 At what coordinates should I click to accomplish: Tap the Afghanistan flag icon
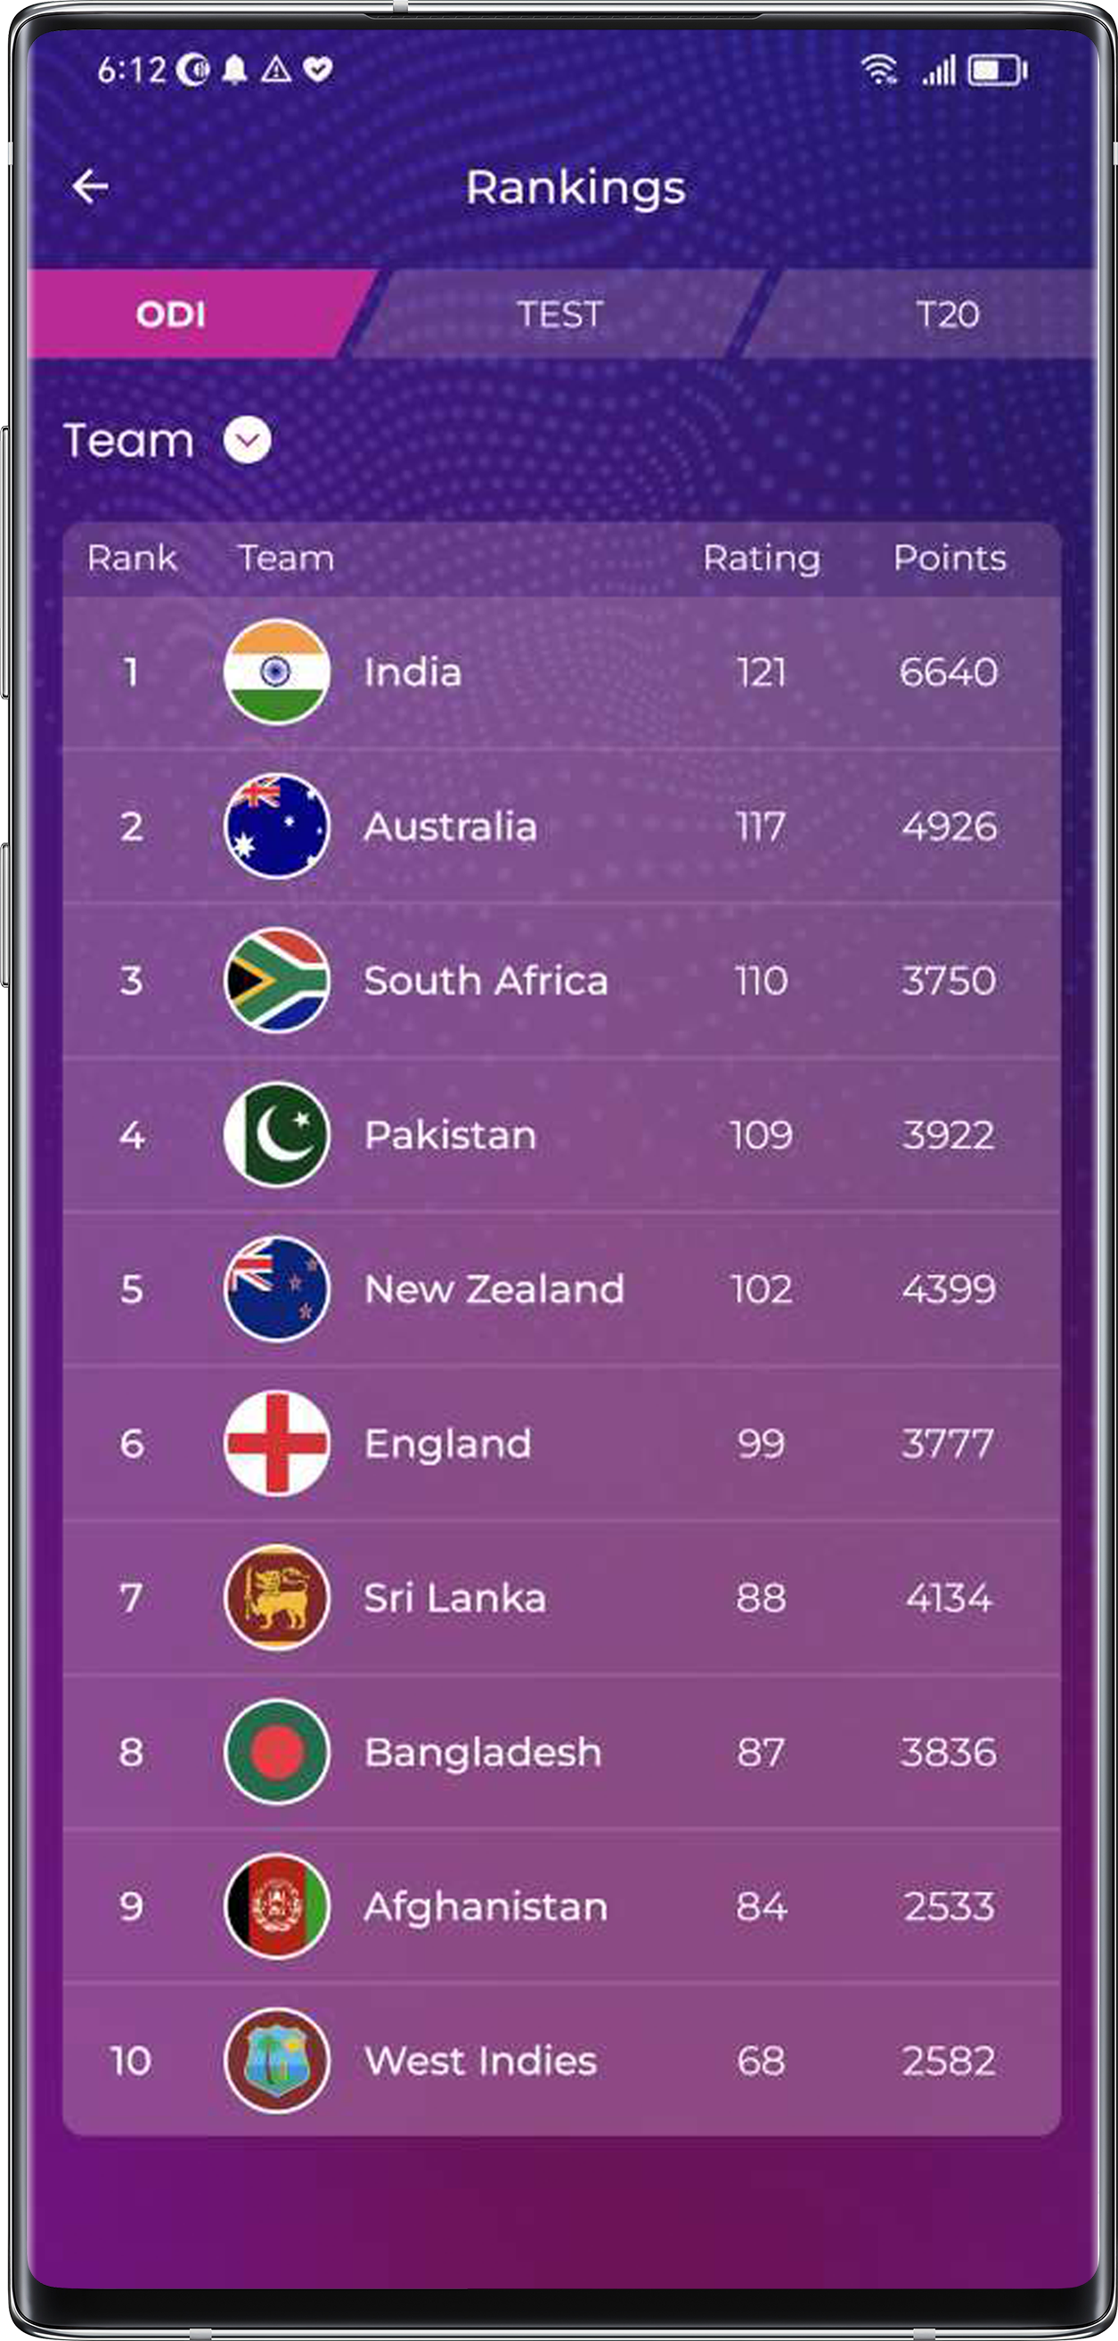click(x=276, y=1905)
